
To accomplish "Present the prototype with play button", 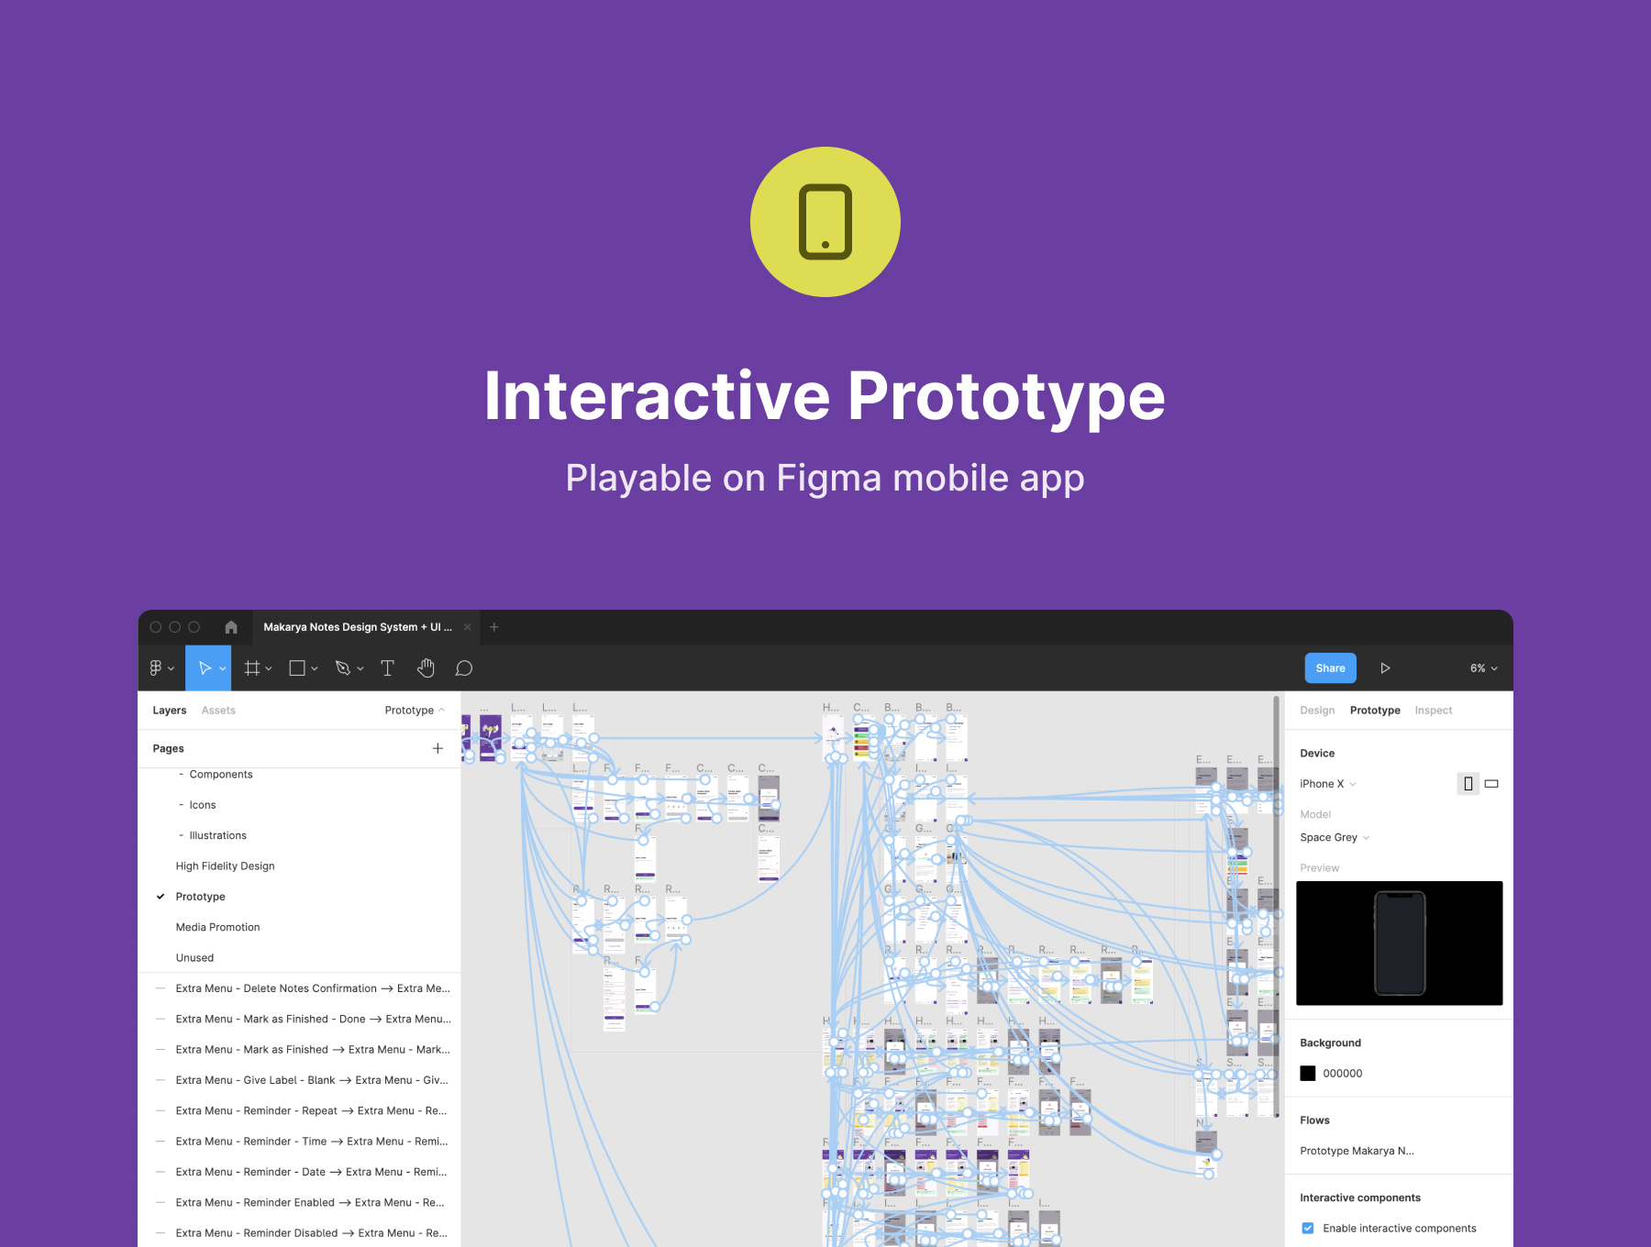I will (x=1385, y=668).
